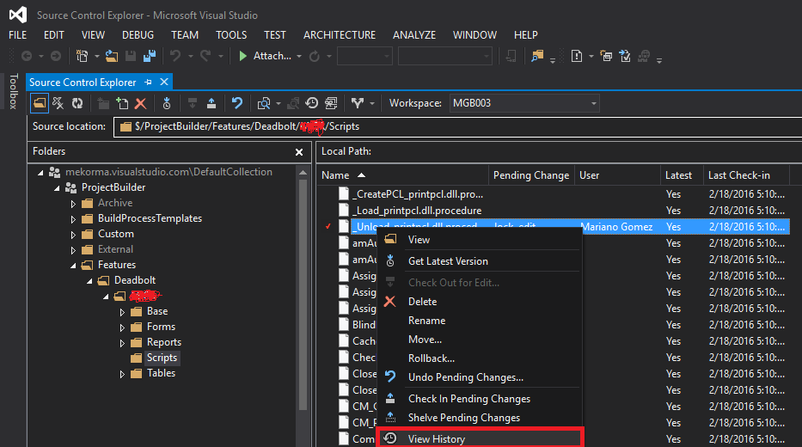This screenshot has width=802, height=447.
Task: Expand the External folder
Action: [x=73, y=250]
